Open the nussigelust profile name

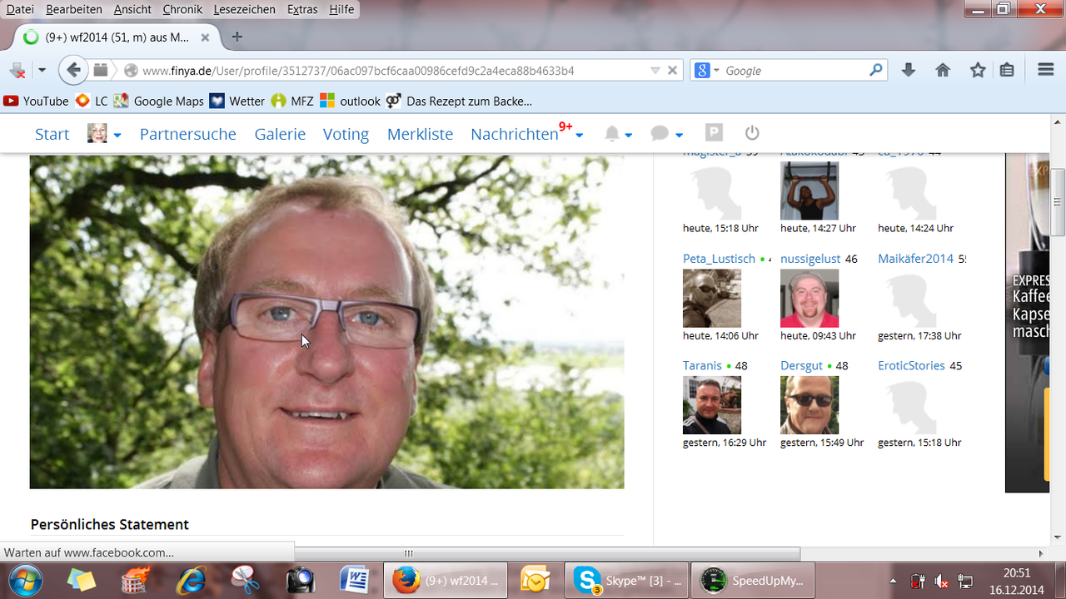point(810,259)
